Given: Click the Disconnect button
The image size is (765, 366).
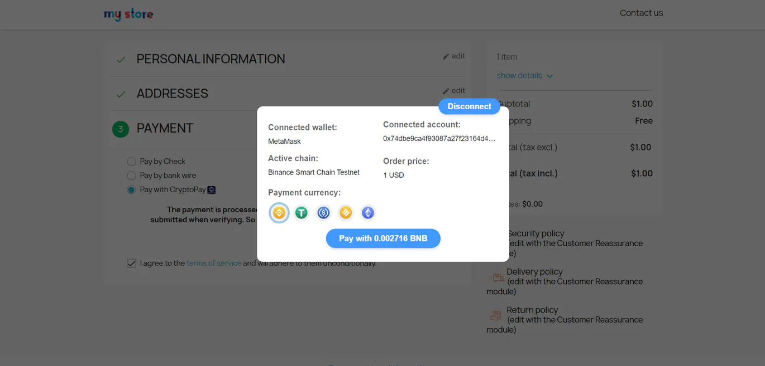Looking at the screenshot, I should 470,106.
